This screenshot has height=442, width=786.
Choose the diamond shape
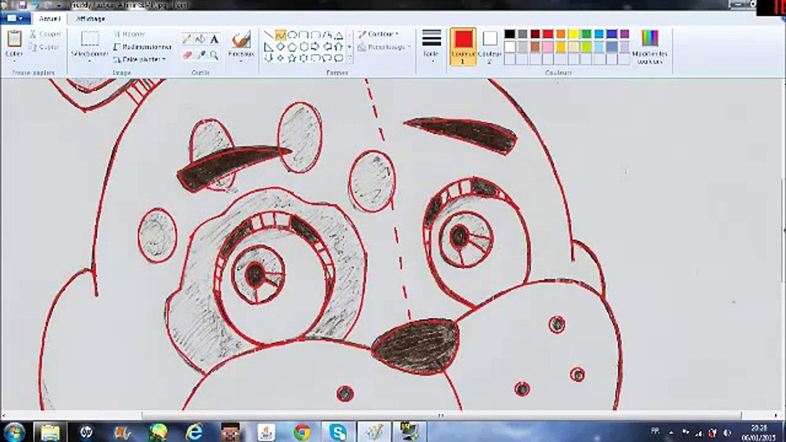(280, 46)
